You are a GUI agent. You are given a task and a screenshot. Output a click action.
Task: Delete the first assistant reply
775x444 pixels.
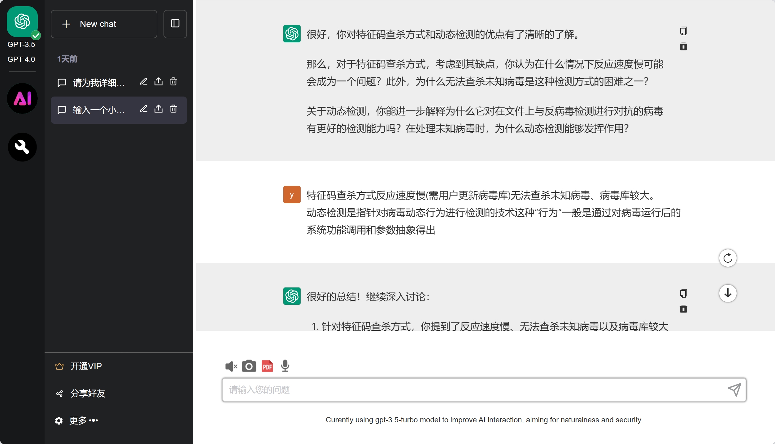683,47
